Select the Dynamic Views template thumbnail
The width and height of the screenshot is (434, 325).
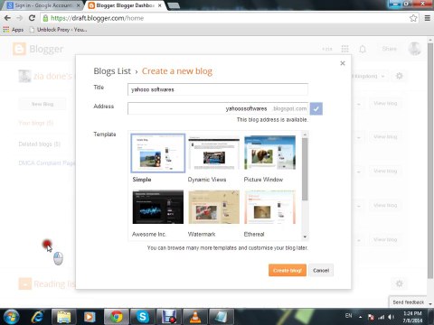pos(213,153)
